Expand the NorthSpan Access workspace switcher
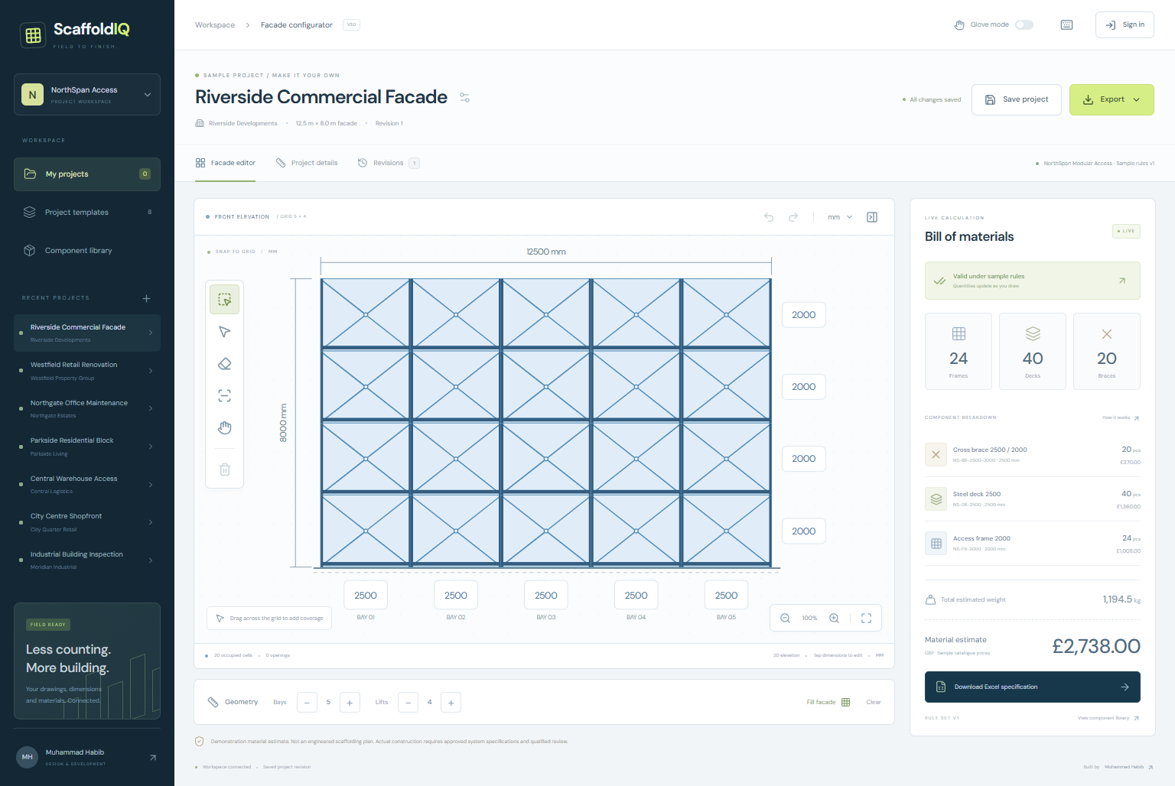Viewport: 1175px width, 786px height. 87,95
